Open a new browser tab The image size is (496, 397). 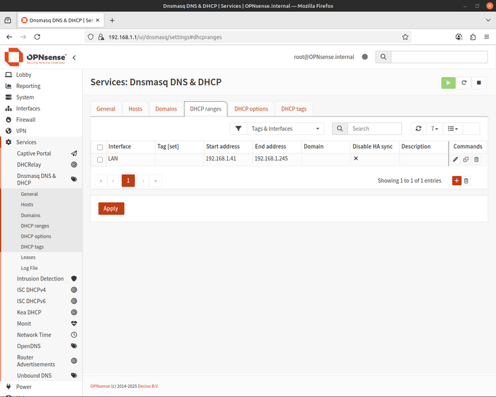click(112, 21)
